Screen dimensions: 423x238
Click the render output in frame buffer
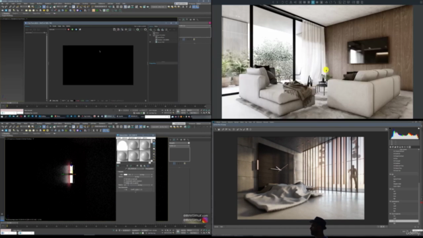pos(98,65)
